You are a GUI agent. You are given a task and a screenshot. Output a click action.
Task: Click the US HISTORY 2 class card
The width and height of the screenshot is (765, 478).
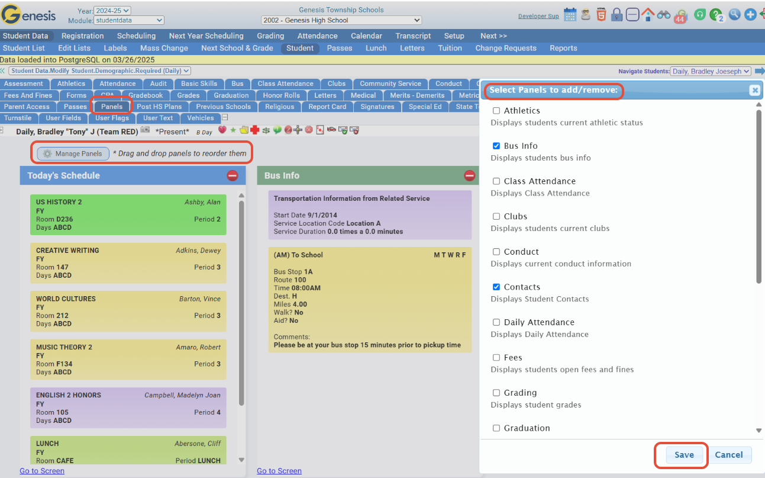click(x=128, y=214)
